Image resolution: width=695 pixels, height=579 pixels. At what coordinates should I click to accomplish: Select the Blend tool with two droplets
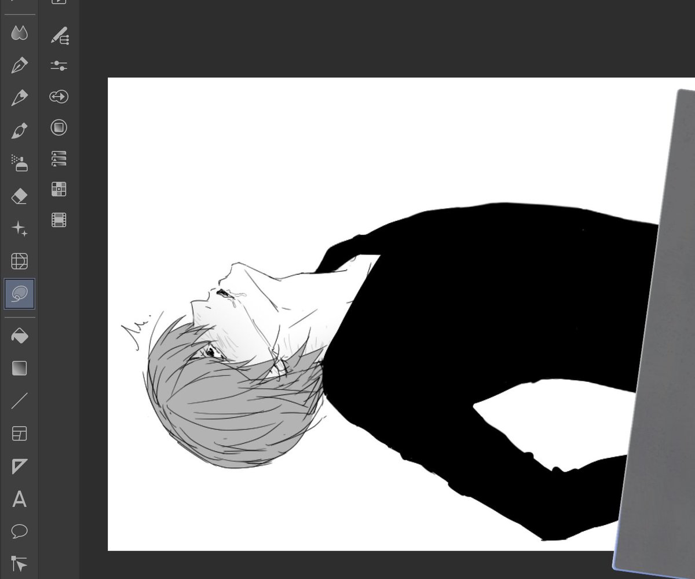click(x=19, y=33)
